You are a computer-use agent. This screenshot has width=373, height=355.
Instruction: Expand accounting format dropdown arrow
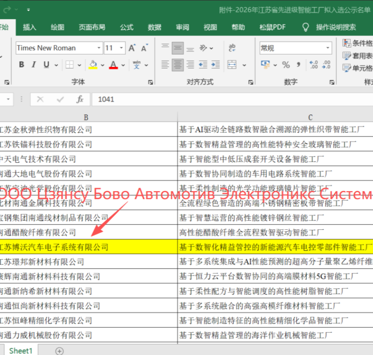coord(275,65)
